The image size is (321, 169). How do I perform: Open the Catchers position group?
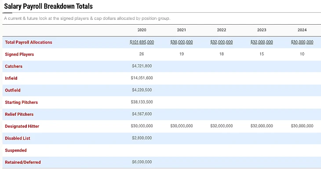pyautogui.click(x=14, y=66)
